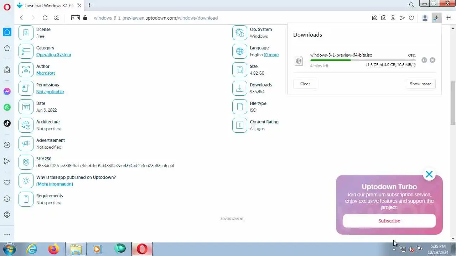Open the Microsoft author link
The image size is (456, 256).
pyautogui.click(x=46, y=73)
